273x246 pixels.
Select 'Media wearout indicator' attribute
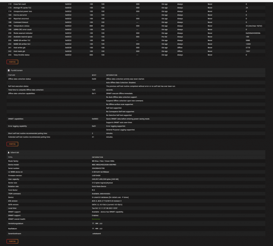click(x=23, y=33)
